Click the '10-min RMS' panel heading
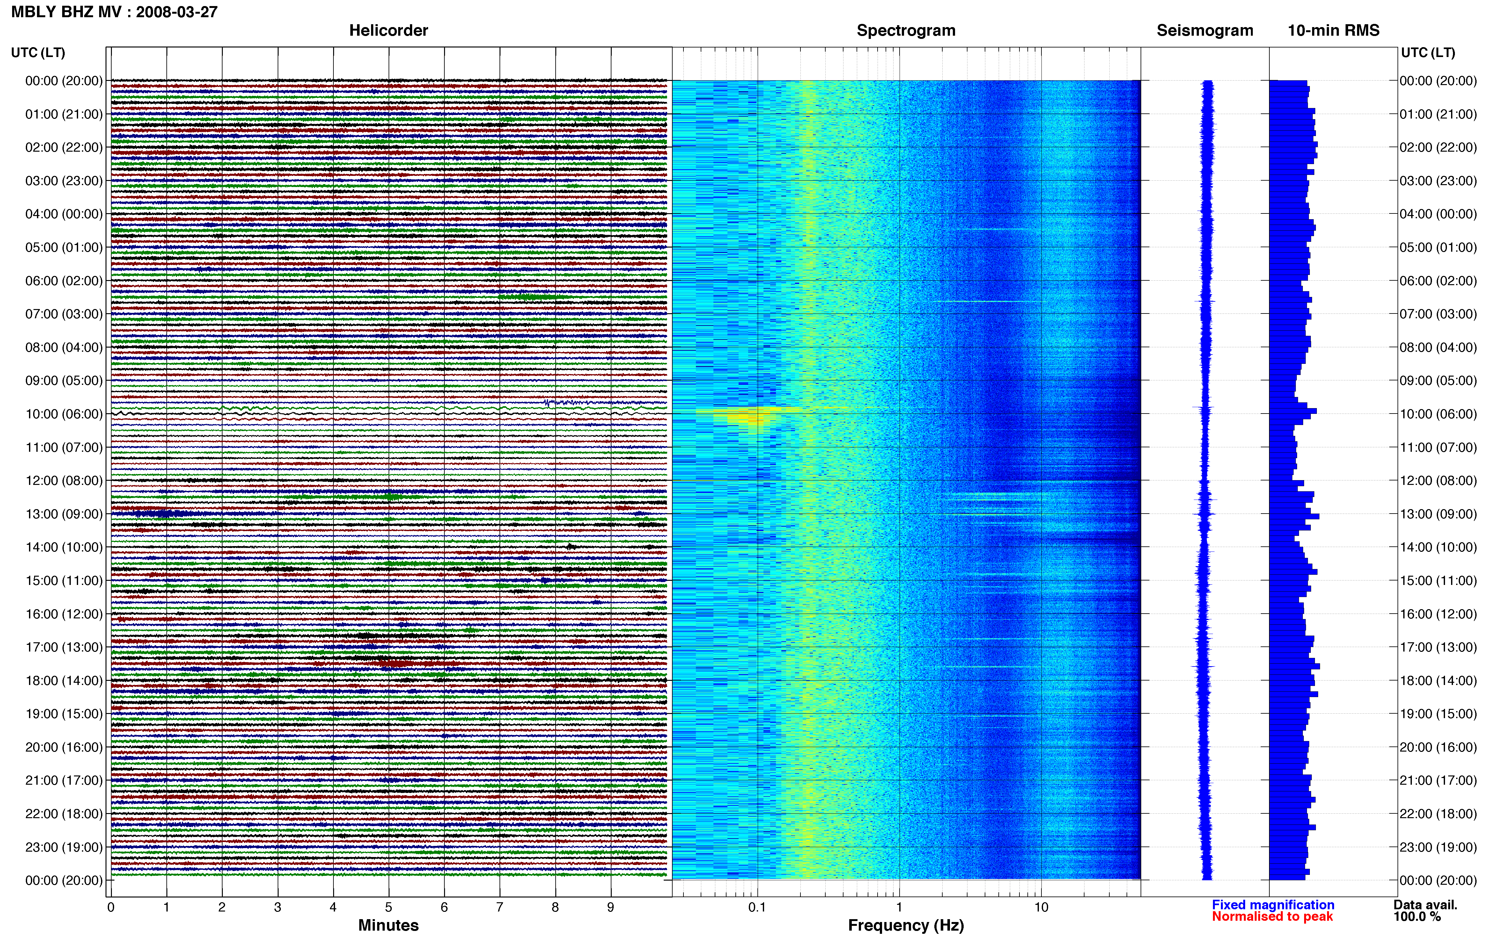Viewport: 1511px width, 944px height. tap(1333, 30)
